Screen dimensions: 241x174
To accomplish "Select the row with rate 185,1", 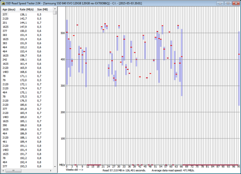I will (27, 121).
